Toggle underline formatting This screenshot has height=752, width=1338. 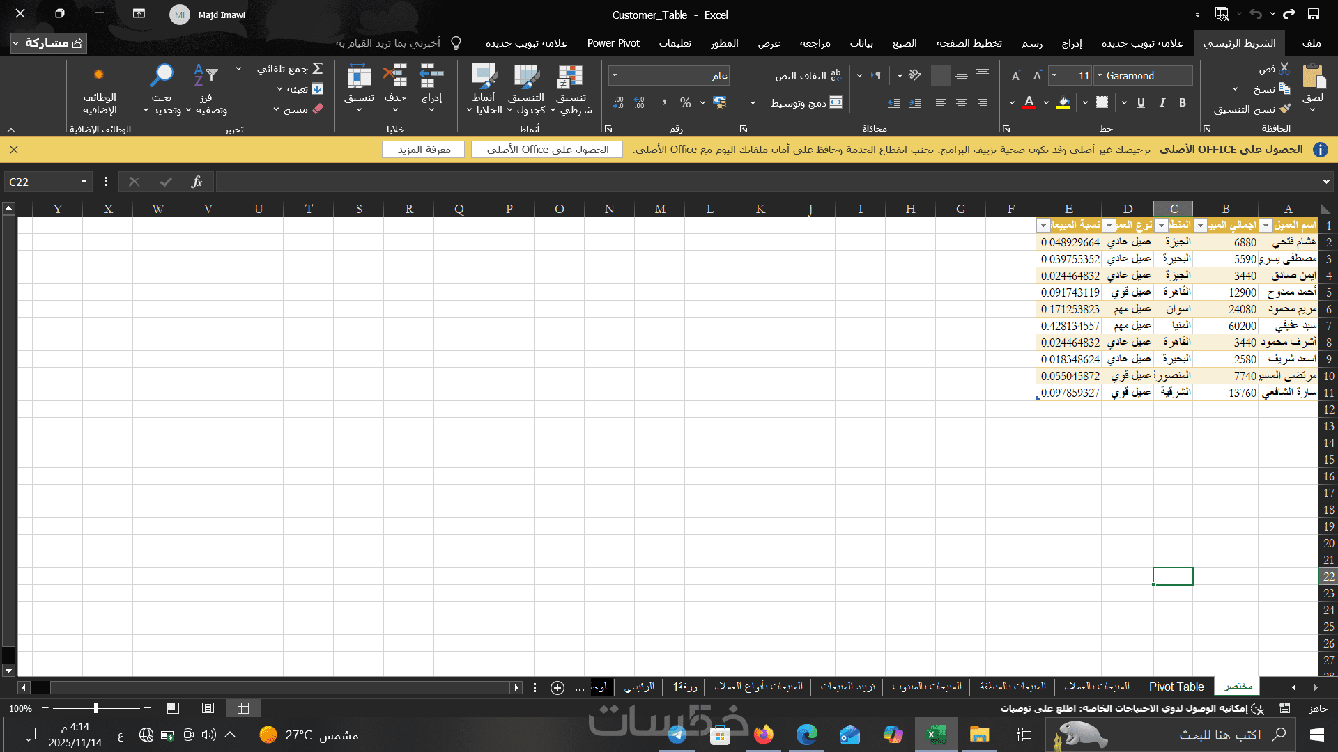(x=1141, y=103)
